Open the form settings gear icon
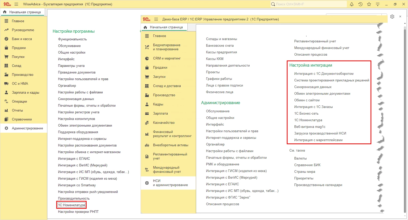Image resolution: width=408 pixels, height=220 pixels. (x=392, y=17)
